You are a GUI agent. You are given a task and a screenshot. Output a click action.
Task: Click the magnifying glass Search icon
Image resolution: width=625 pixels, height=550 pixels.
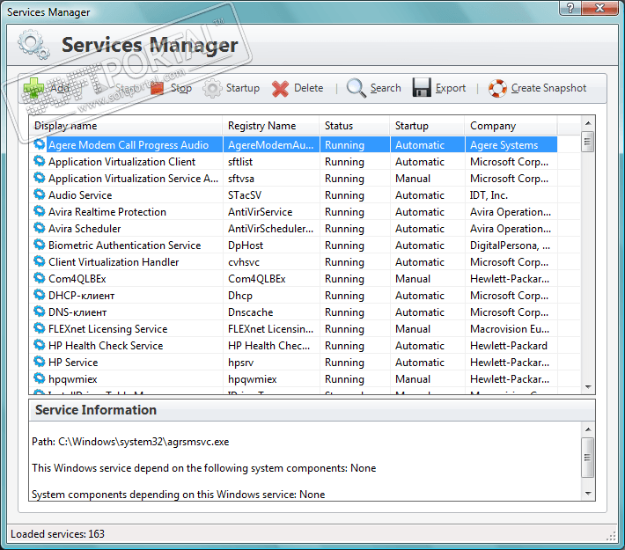point(356,88)
